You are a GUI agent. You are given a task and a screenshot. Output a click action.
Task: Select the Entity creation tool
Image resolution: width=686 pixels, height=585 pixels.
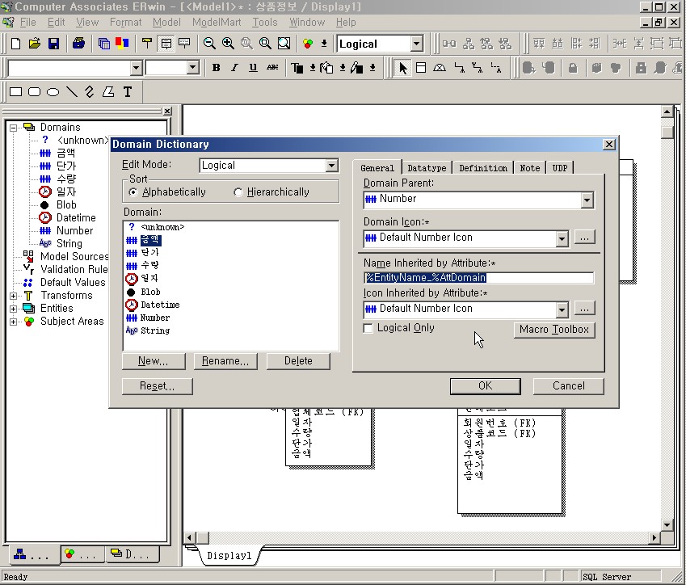[x=421, y=68]
